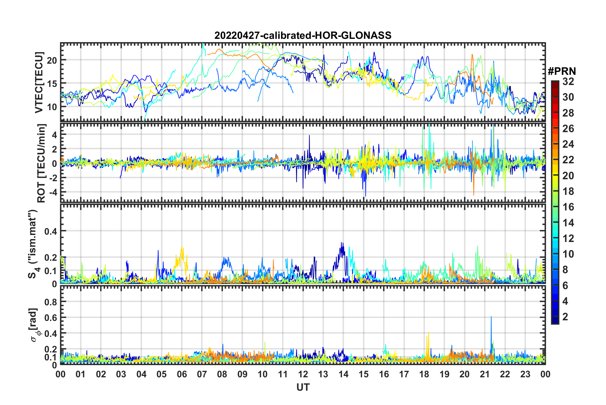606x405 pixels.
Task: Select the #PRN colorbar title
Action: point(562,71)
